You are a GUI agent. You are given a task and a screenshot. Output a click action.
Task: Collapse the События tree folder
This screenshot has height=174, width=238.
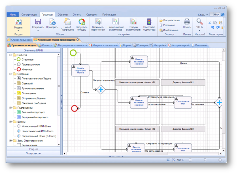click(x=11, y=55)
